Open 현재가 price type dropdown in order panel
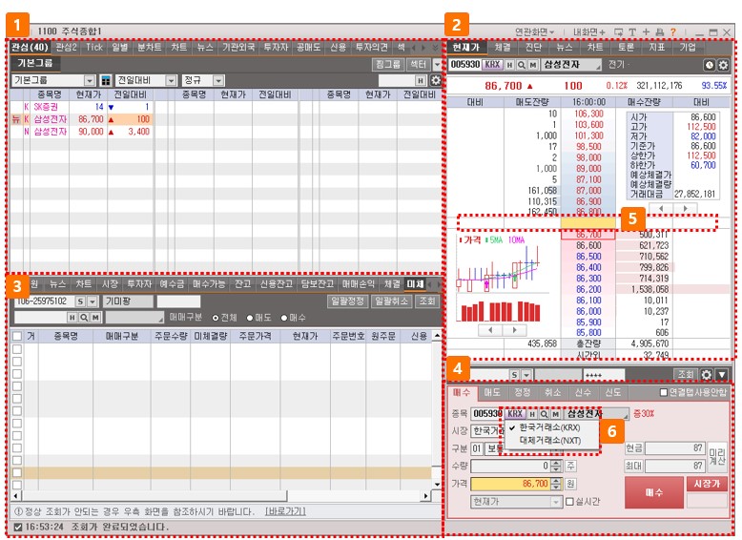 pos(557,501)
